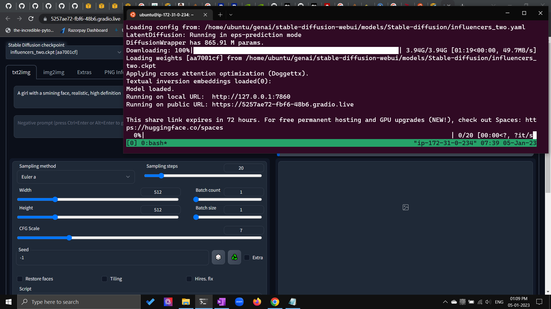Enable the Extra seed checkbox
The height and width of the screenshot is (309, 551).
[x=247, y=257]
